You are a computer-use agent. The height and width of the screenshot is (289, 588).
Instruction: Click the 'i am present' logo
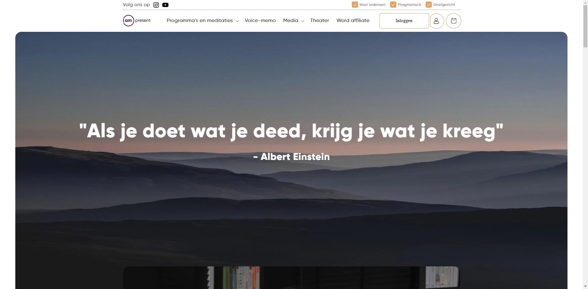[137, 20]
